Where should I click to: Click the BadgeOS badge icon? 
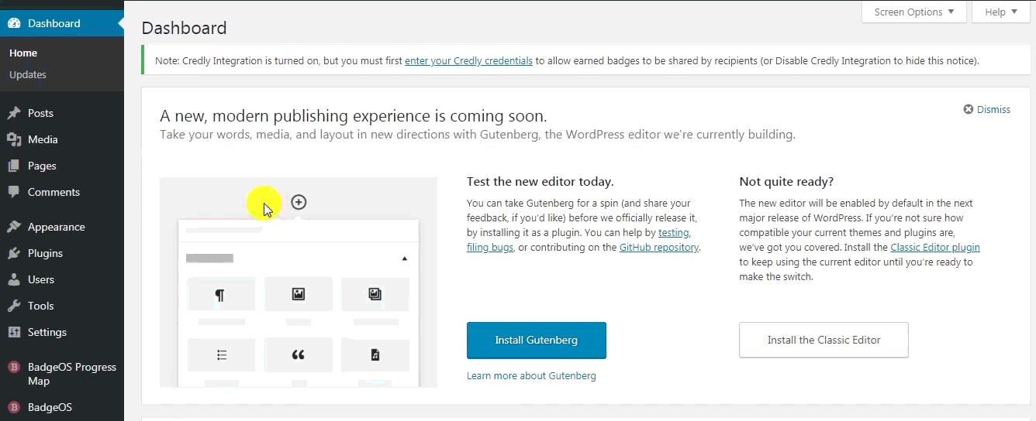point(14,407)
